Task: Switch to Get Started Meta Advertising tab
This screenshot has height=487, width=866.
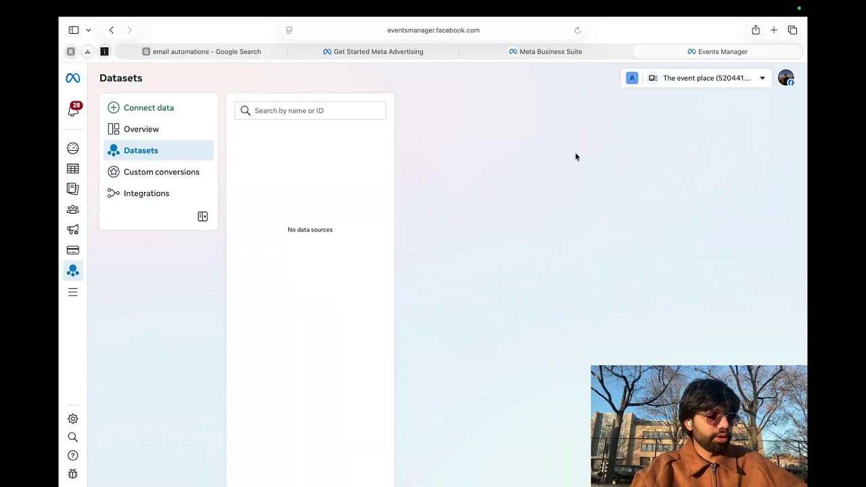Action: coord(373,51)
